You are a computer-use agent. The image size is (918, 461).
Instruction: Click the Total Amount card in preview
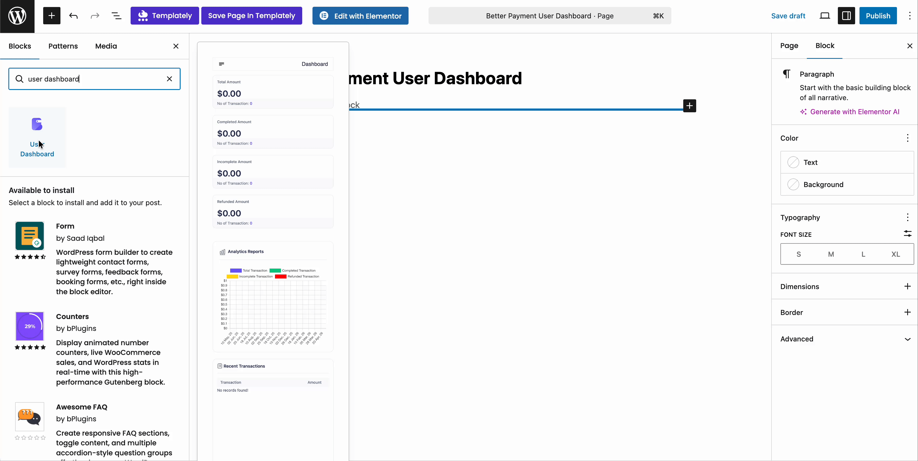click(273, 91)
